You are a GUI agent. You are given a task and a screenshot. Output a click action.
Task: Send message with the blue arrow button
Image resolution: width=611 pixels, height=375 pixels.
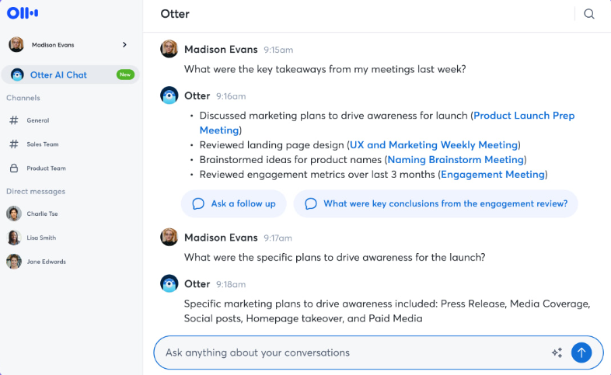581,352
